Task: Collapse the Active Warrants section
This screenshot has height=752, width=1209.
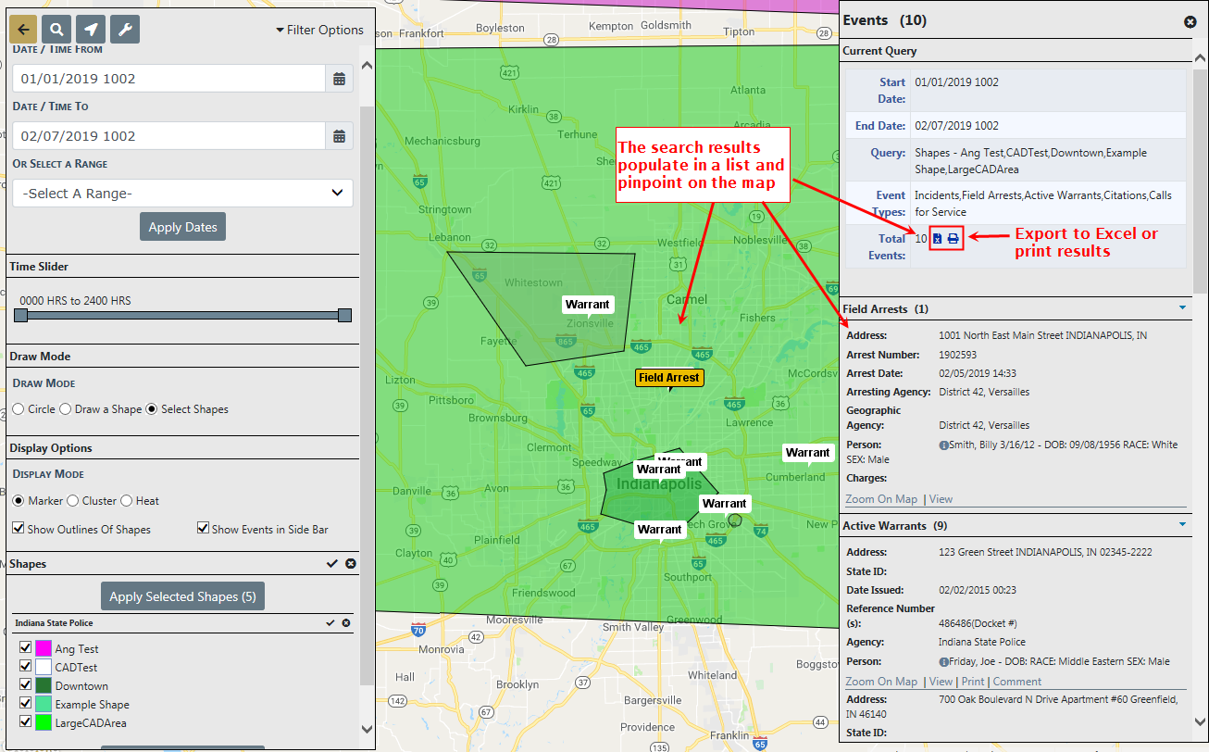Action: [1182, 525]
